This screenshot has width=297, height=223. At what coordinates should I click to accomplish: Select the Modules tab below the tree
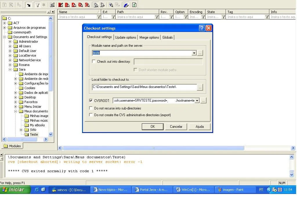pyautogui.click(x=12, y=146)
